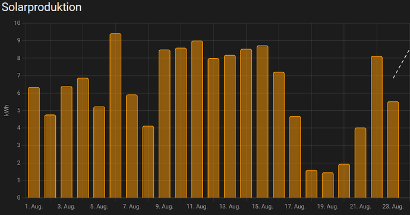Screen dimensions: 410x215
Task: Select the 20. Aug. bar near 1.9 kWh
Action: point(344,181)
